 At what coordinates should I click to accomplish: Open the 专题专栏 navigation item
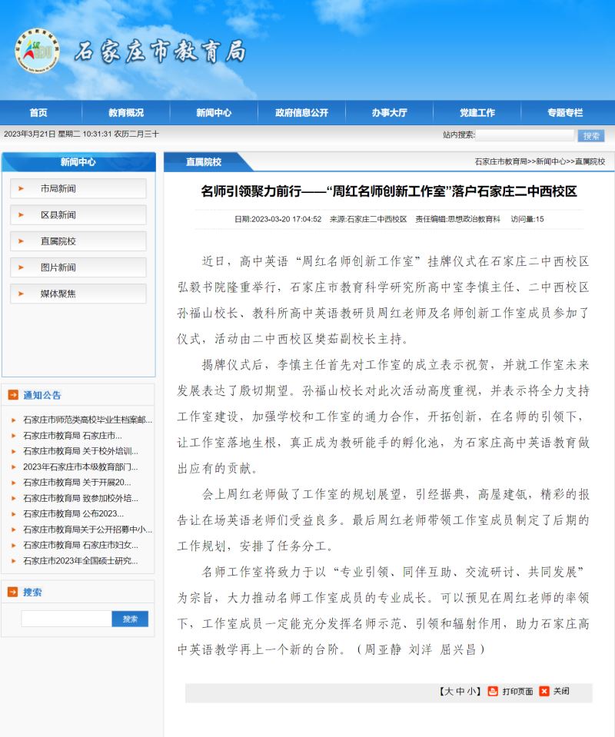pyautogui.click(x=565, y=112)
